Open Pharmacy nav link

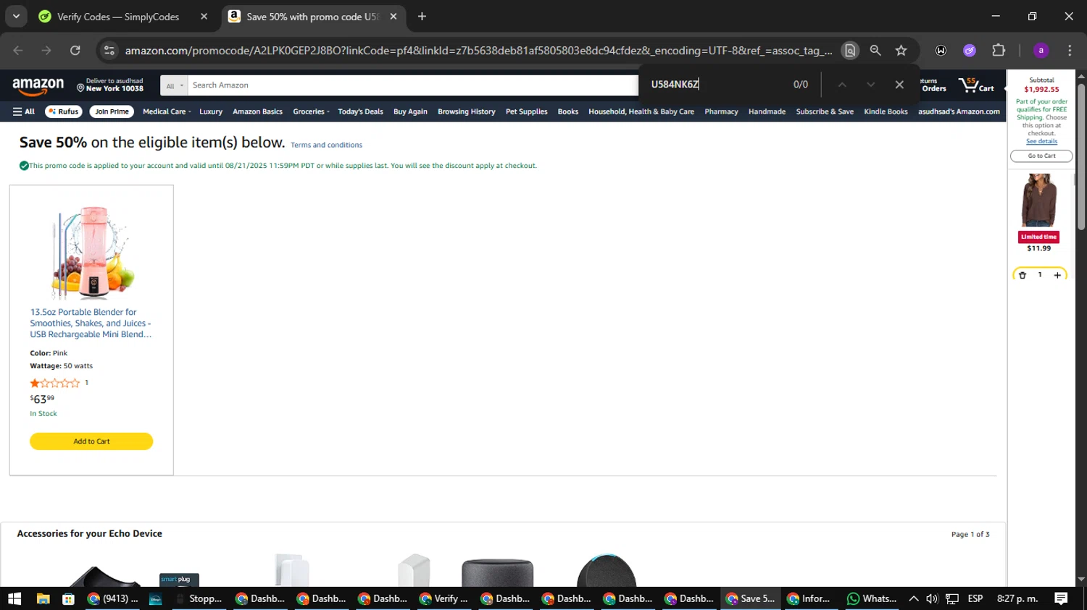(x=721, y=111)
